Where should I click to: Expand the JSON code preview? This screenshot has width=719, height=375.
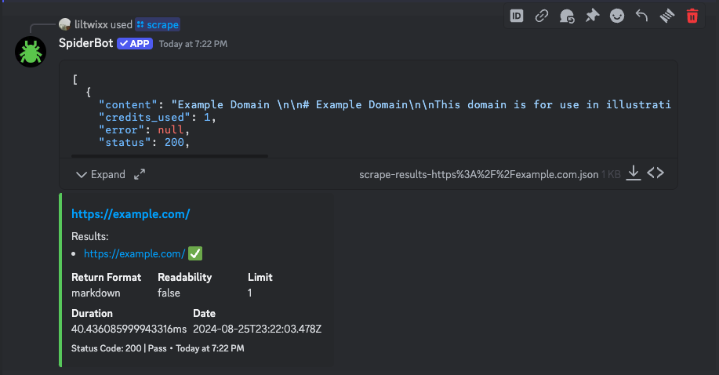pyautogui.click(x=100, y=174)
